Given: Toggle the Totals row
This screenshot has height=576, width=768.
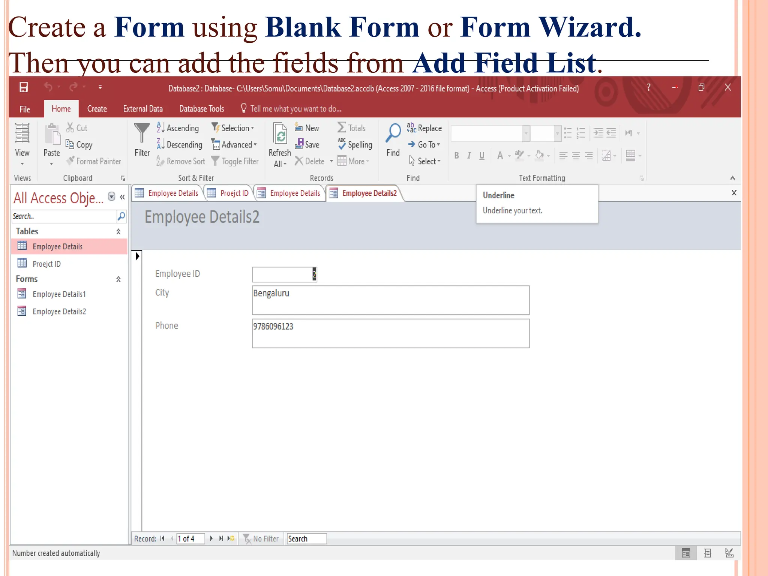Looking at the screenshot, I should 351,128.
